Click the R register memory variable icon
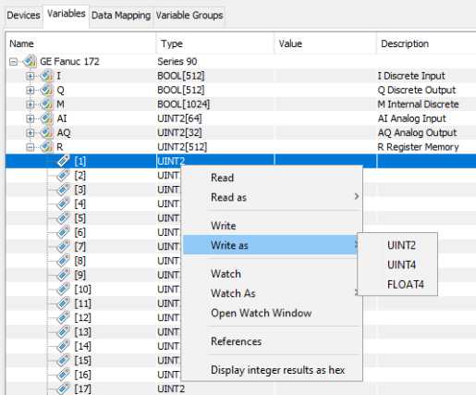Screen dimensions: 476x395 click(x=47, y=147)
